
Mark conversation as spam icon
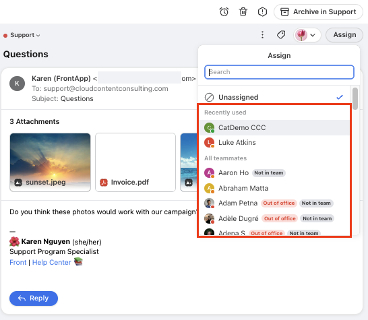[262, 11]
